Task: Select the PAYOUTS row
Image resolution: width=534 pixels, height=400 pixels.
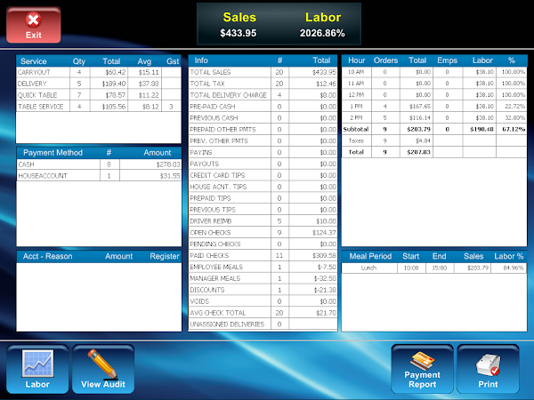Action: click(x=263, y=164)
